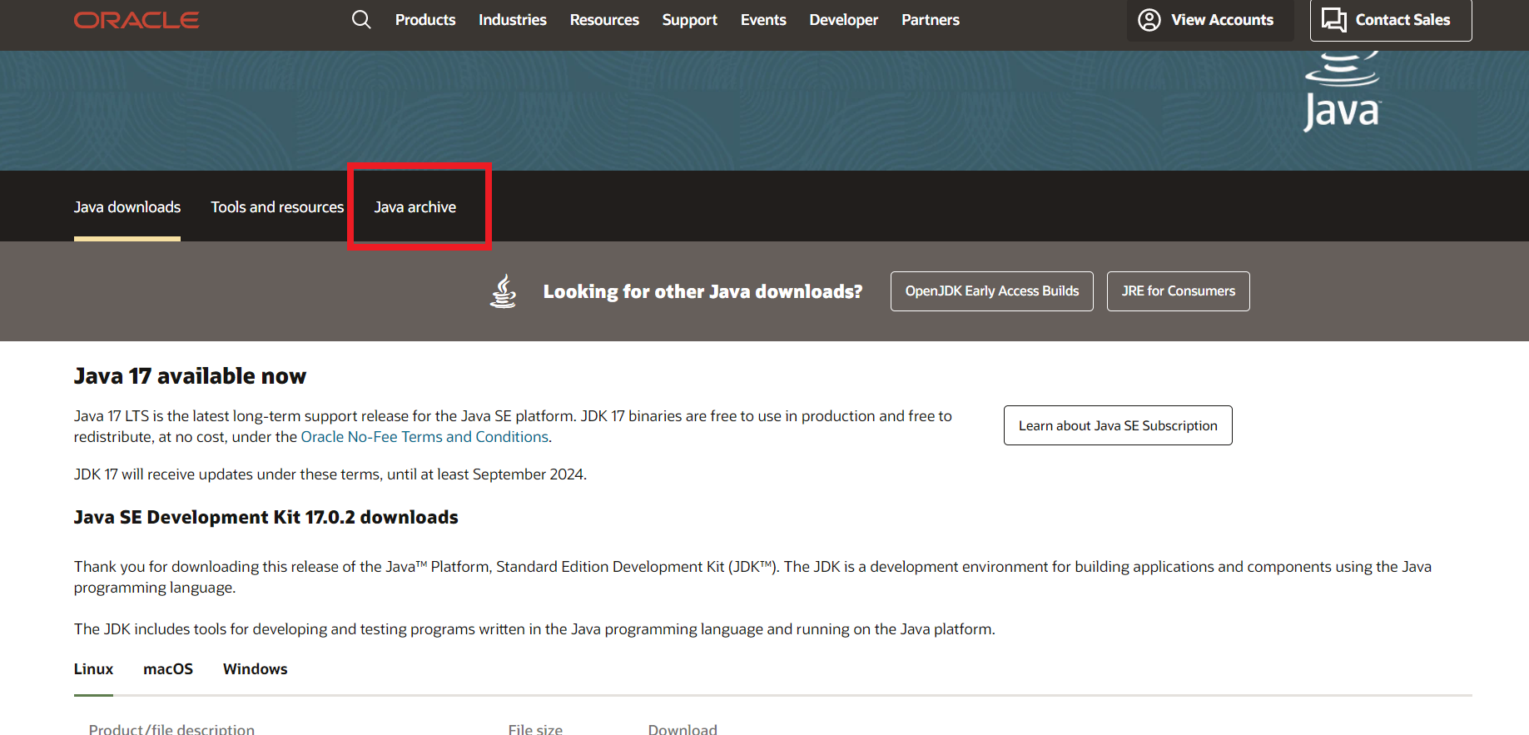
Task: Open the Industries menu
Action: coord(513,20)
